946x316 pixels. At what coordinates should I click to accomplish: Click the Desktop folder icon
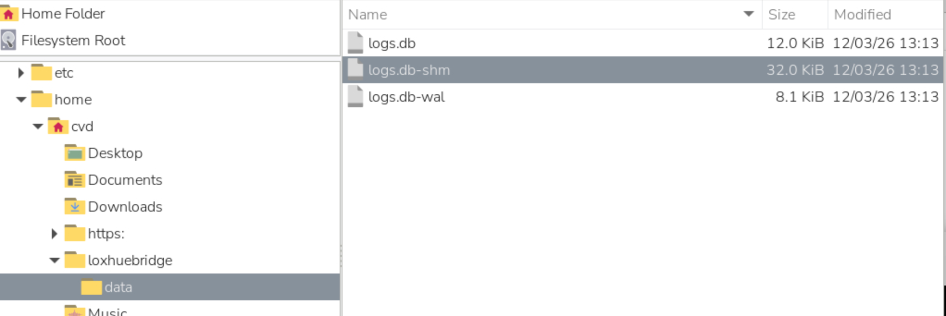[x=75, y=153]
